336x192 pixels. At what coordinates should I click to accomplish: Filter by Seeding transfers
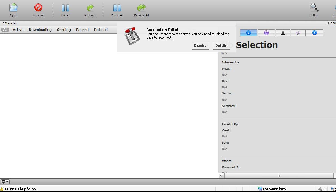[x=64, y=30]
